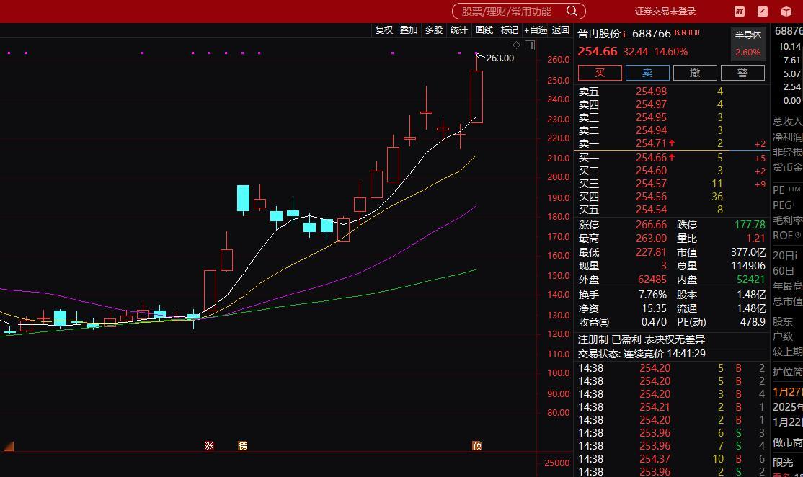Open 统计 statistics tool
This screenshot has height=477, width=803.
pyautogui.click(x=458, y=30)
